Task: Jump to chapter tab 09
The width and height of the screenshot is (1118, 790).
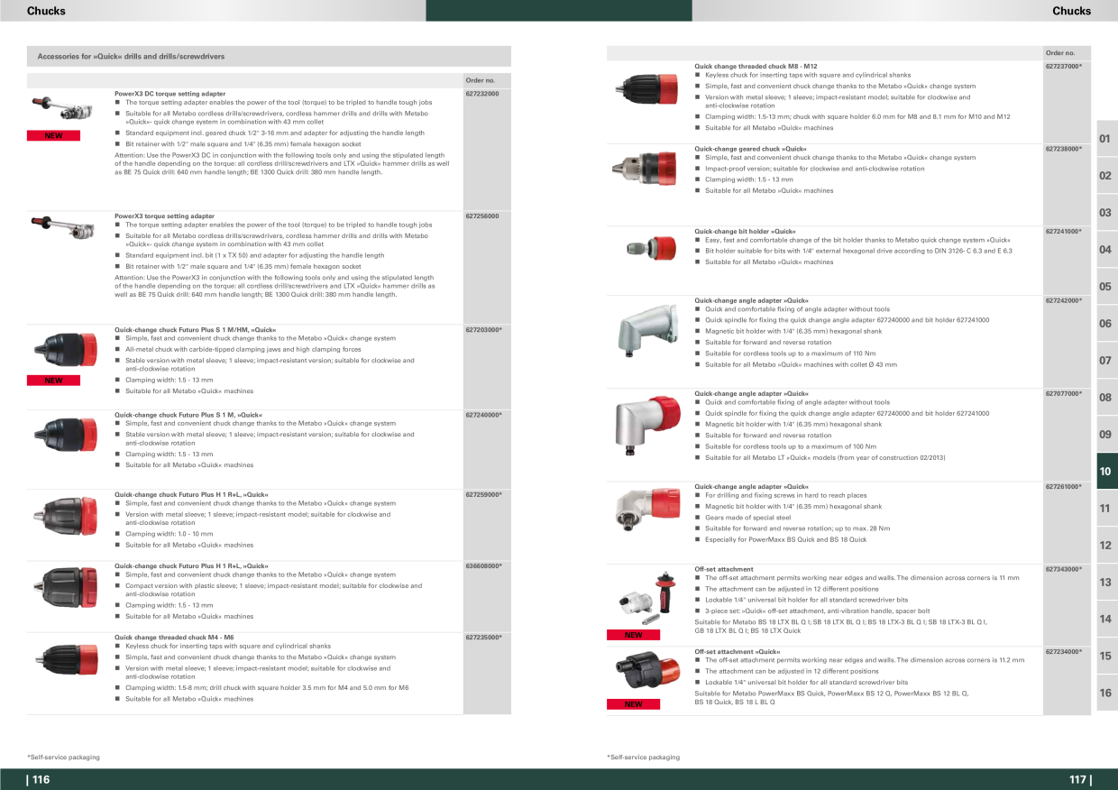Action: coord(1106,435)
